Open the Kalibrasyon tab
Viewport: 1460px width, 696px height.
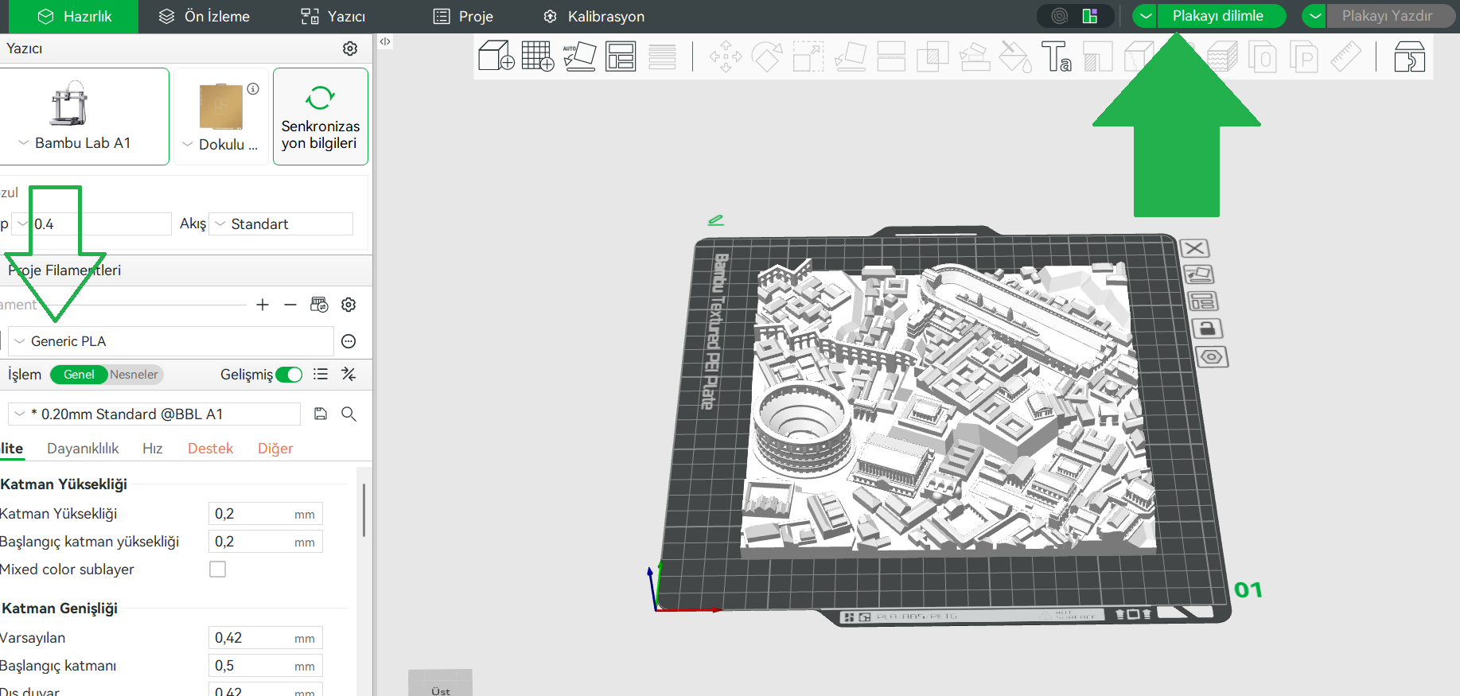[x=594, y=17]
